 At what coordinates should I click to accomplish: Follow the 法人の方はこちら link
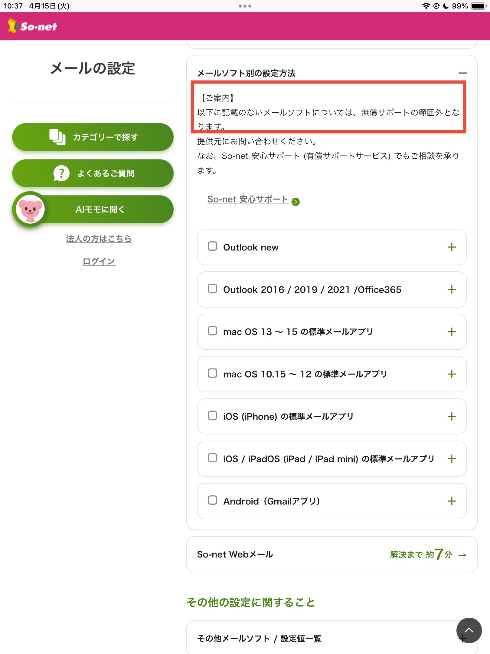pos(99,239)
